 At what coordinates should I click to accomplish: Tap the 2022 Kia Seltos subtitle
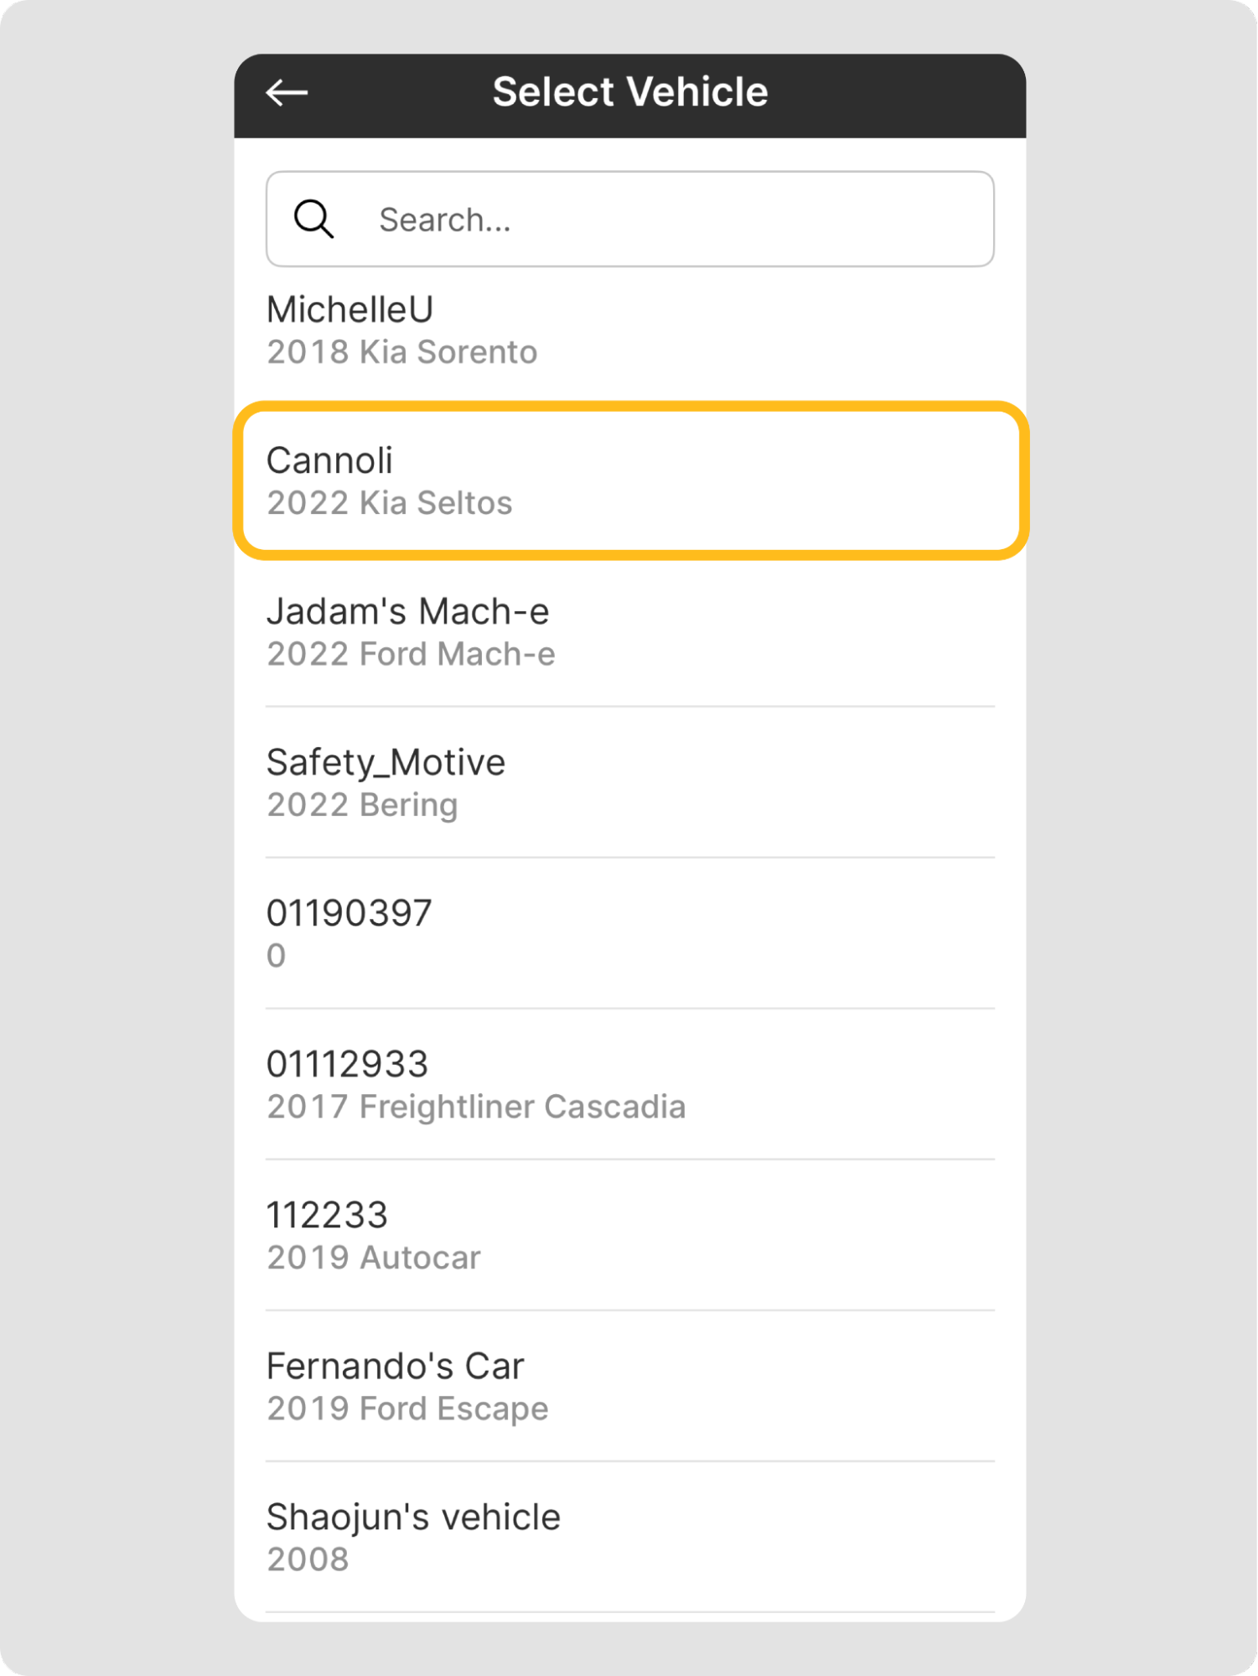(389, 503)
